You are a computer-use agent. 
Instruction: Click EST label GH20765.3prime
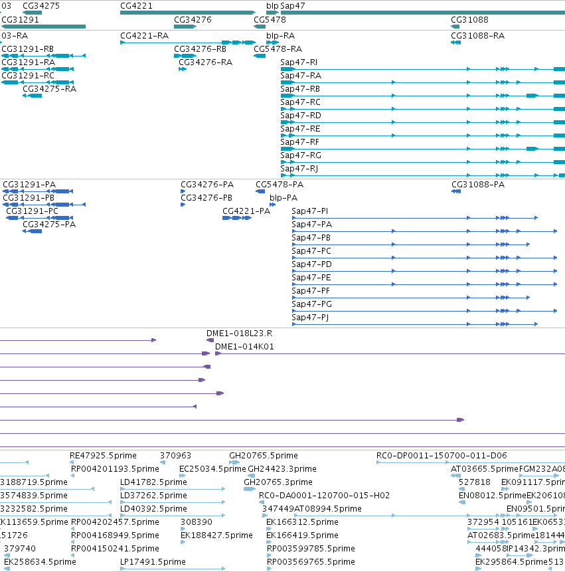coord(278,482)
